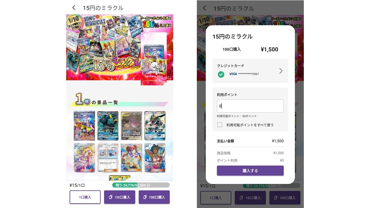The image size is (370, 208).
Task: Click the 残り 24,776/55,555 progress bar
Action: 141,185
